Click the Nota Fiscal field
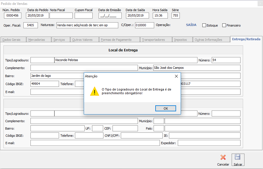 coord(61,16)
